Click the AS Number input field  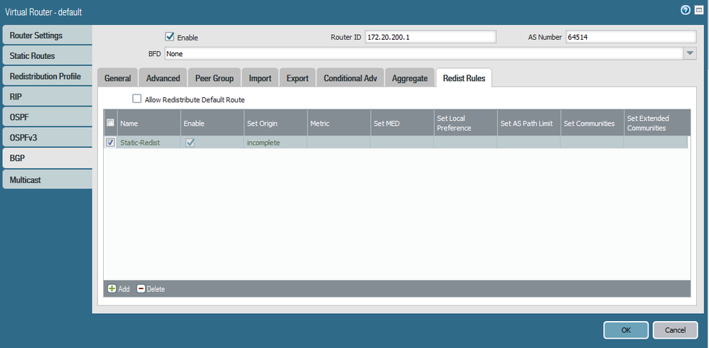[x=632, y=37]
